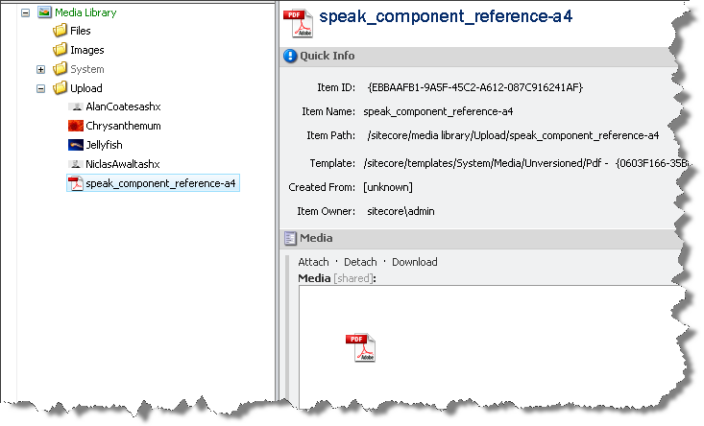
Task: Click the Jellyfish image thumbnail icon
Action: [75, 145]
